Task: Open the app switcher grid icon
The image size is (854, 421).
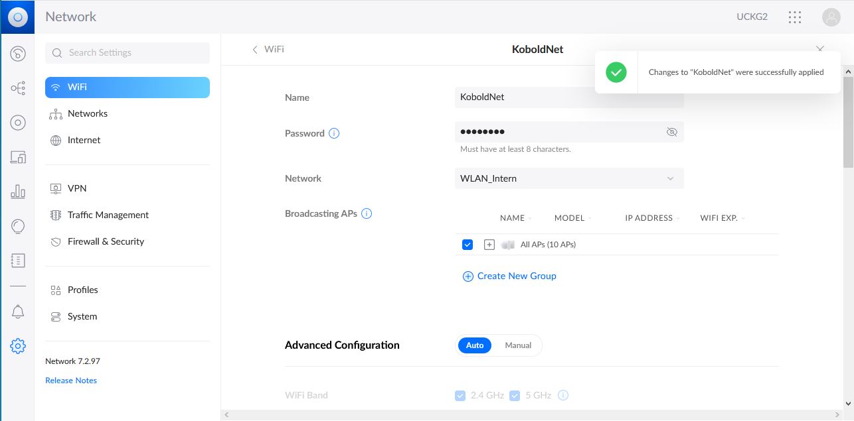Action: point(794,17)
